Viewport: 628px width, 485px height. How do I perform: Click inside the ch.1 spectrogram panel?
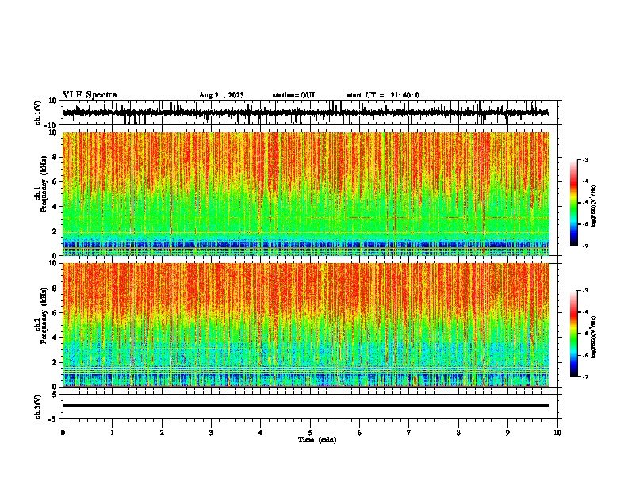pos(305,193)
